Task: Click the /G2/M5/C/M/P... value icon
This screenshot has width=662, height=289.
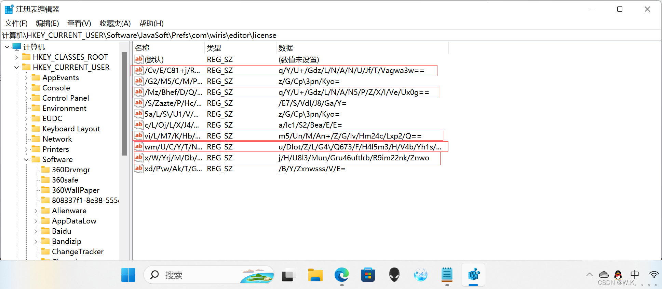Action: coord(139,81)
